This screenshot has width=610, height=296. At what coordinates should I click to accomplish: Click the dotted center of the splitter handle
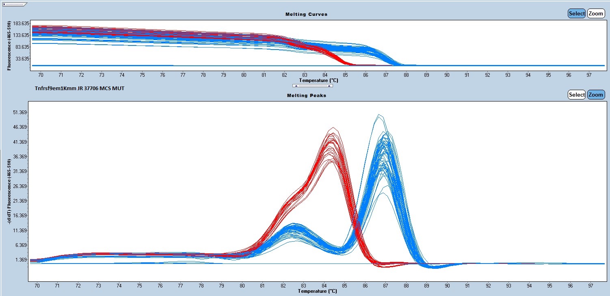pyautogui.click(x=313, y=86)
